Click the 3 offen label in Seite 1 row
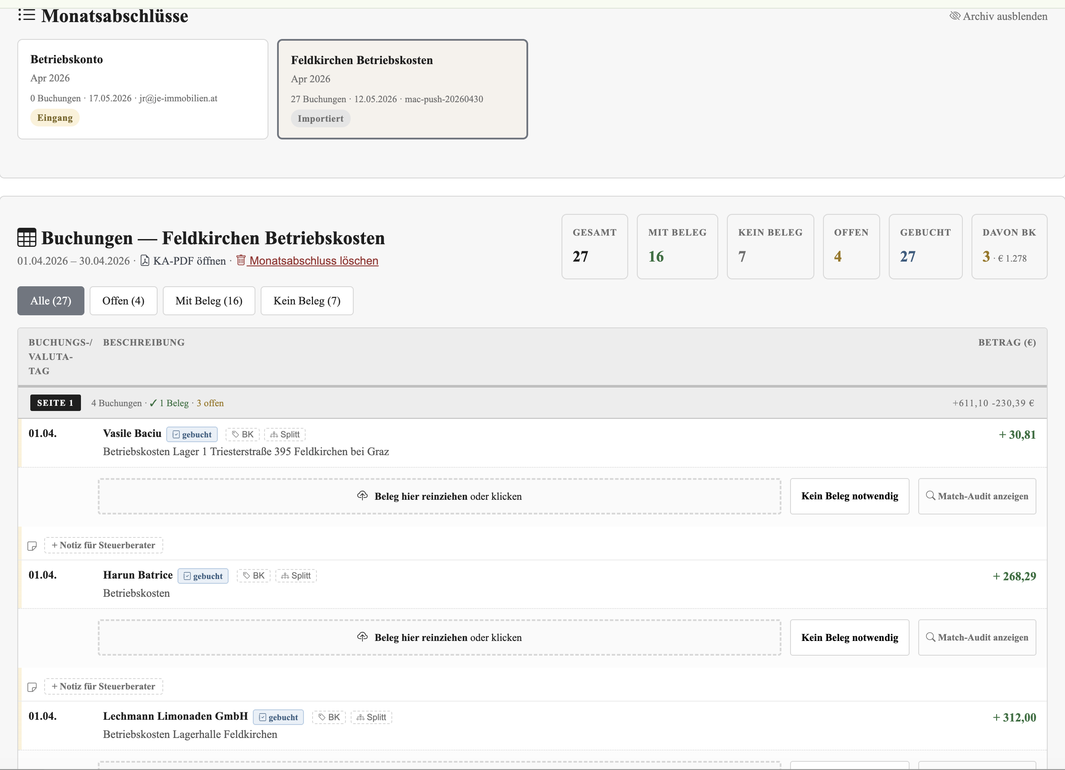The width and height of the screenshot is (1065, 770). (x=210, y=403)
